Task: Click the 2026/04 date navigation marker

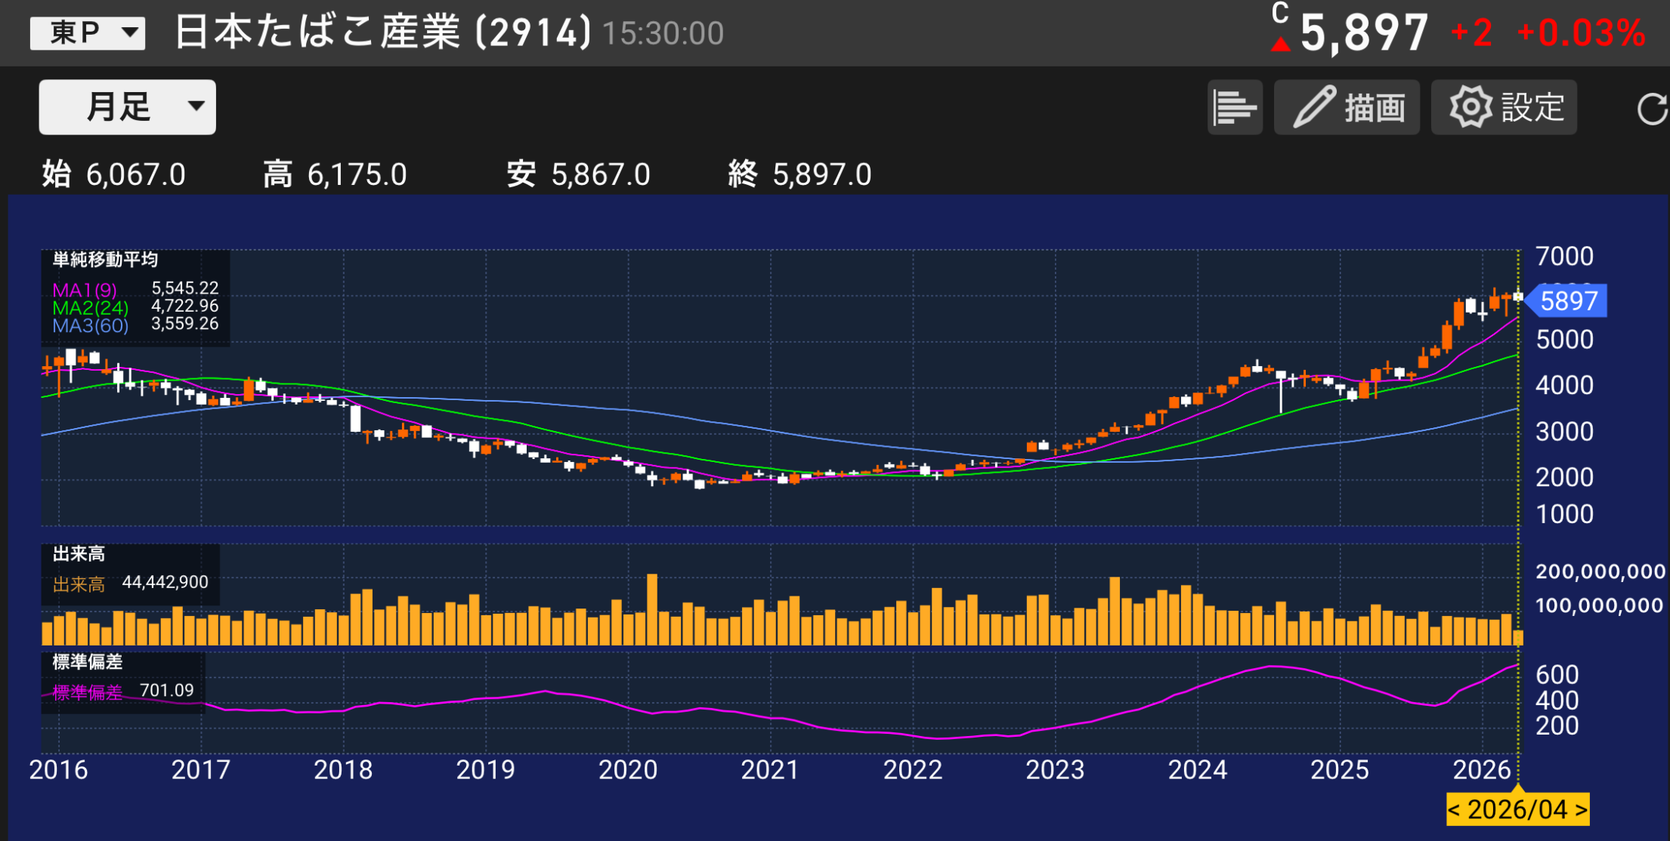Action: coord(1518,809)
